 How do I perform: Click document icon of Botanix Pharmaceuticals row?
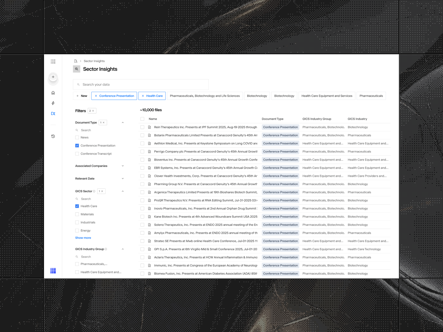149,135
